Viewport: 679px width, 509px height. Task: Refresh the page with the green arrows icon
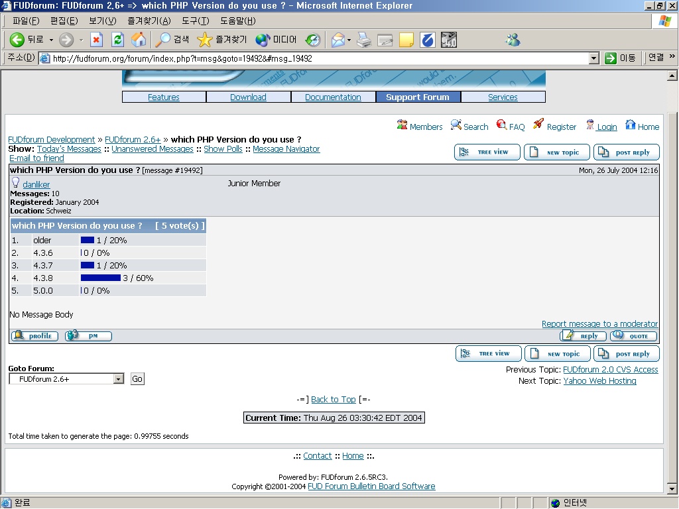(x=117, y=40)
